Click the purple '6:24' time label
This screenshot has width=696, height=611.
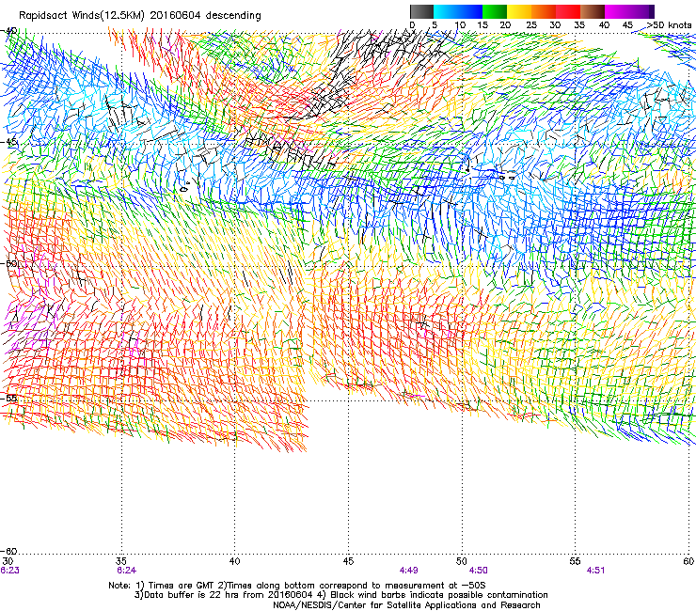(127, 571)
